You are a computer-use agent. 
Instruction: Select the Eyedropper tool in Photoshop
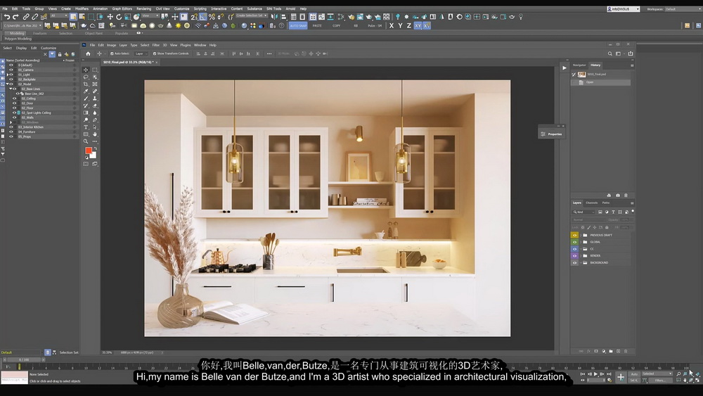[86, 91]
